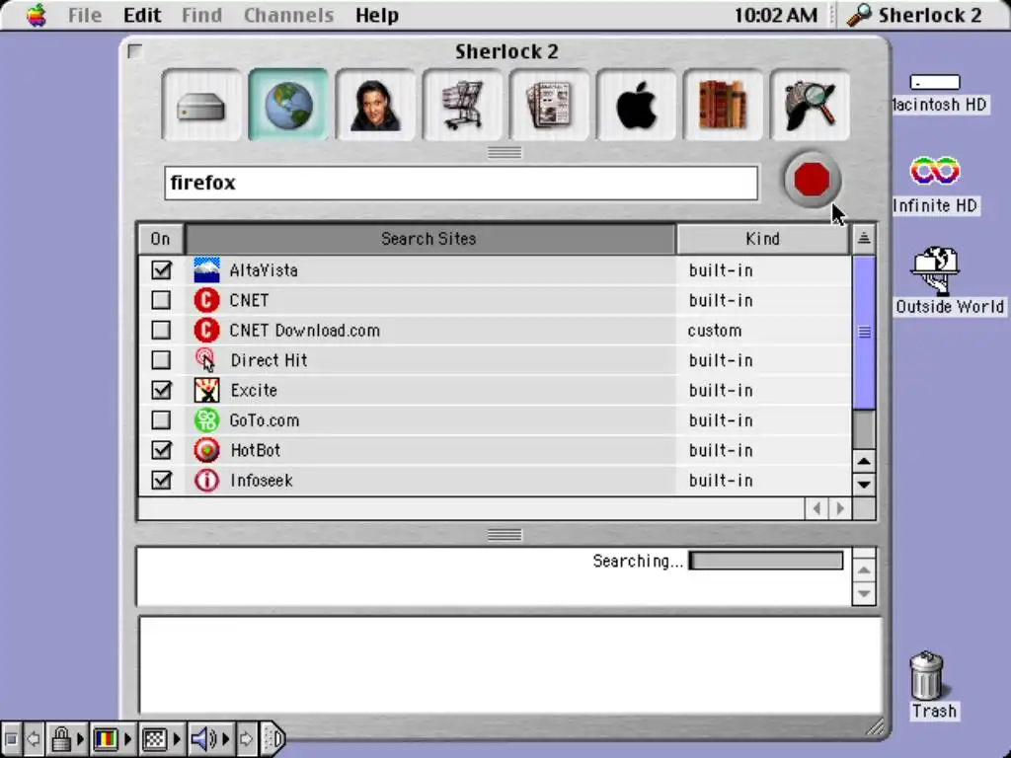Open the Apple menu
Image resolution: width=1011 pixels, height=758 pixels.
point(37,15)
